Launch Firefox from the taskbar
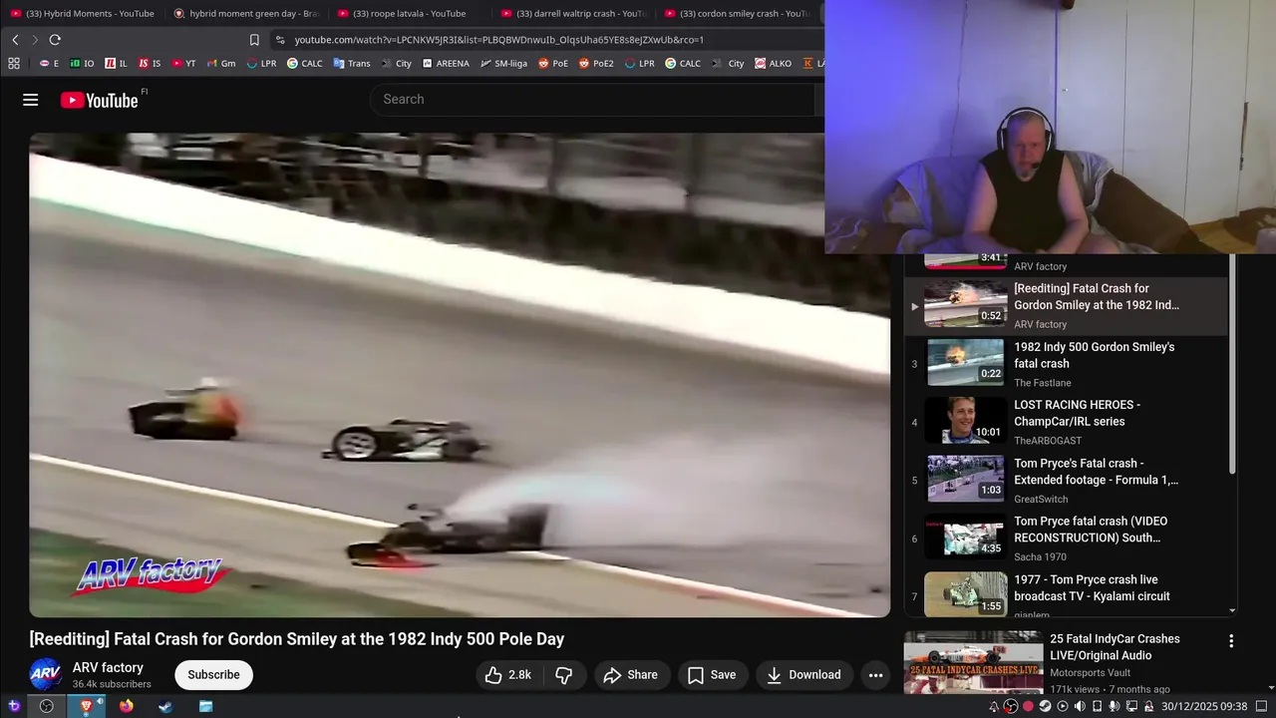Viewport: 1276px width, 718px height. click(x=126, y=706)
